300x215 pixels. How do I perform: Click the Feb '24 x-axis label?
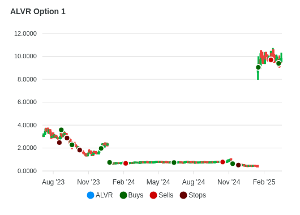pyautogui.click(x=123, y=182)
